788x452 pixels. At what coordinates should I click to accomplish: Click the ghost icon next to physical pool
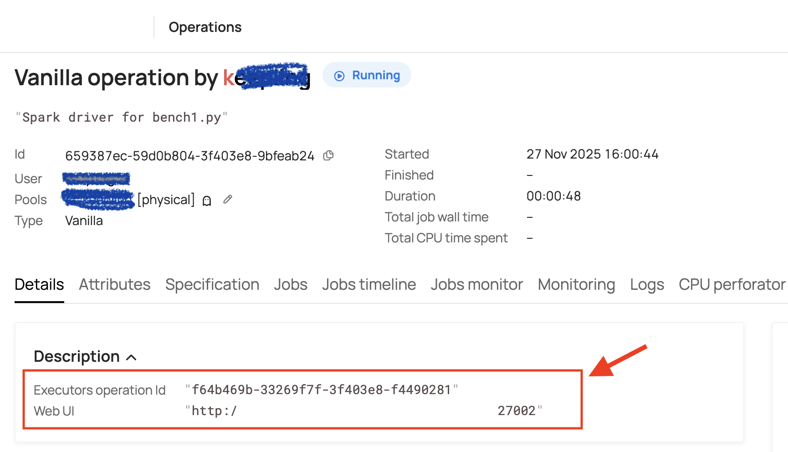(x=207, y=201)
